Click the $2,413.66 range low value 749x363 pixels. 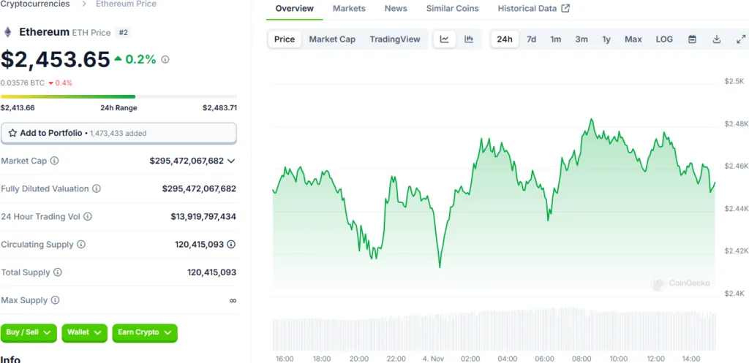18,108
